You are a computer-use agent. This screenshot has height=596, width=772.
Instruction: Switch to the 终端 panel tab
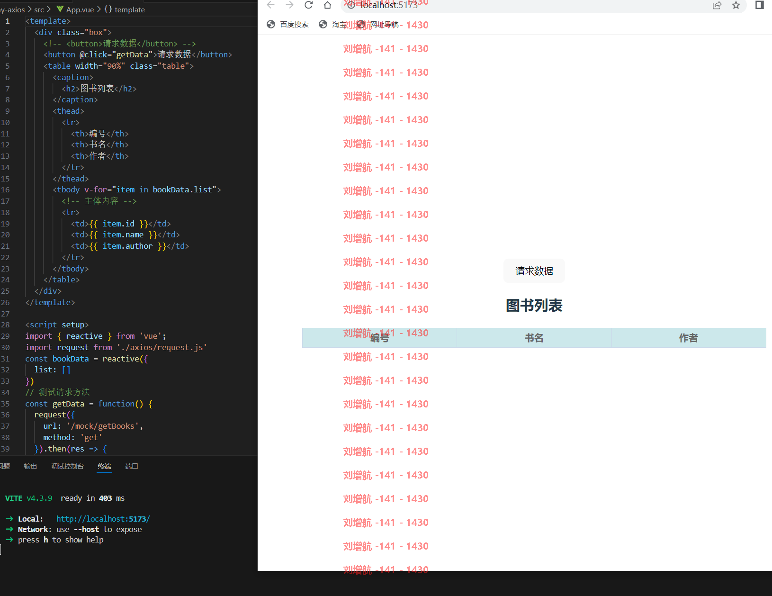(104, 466)
